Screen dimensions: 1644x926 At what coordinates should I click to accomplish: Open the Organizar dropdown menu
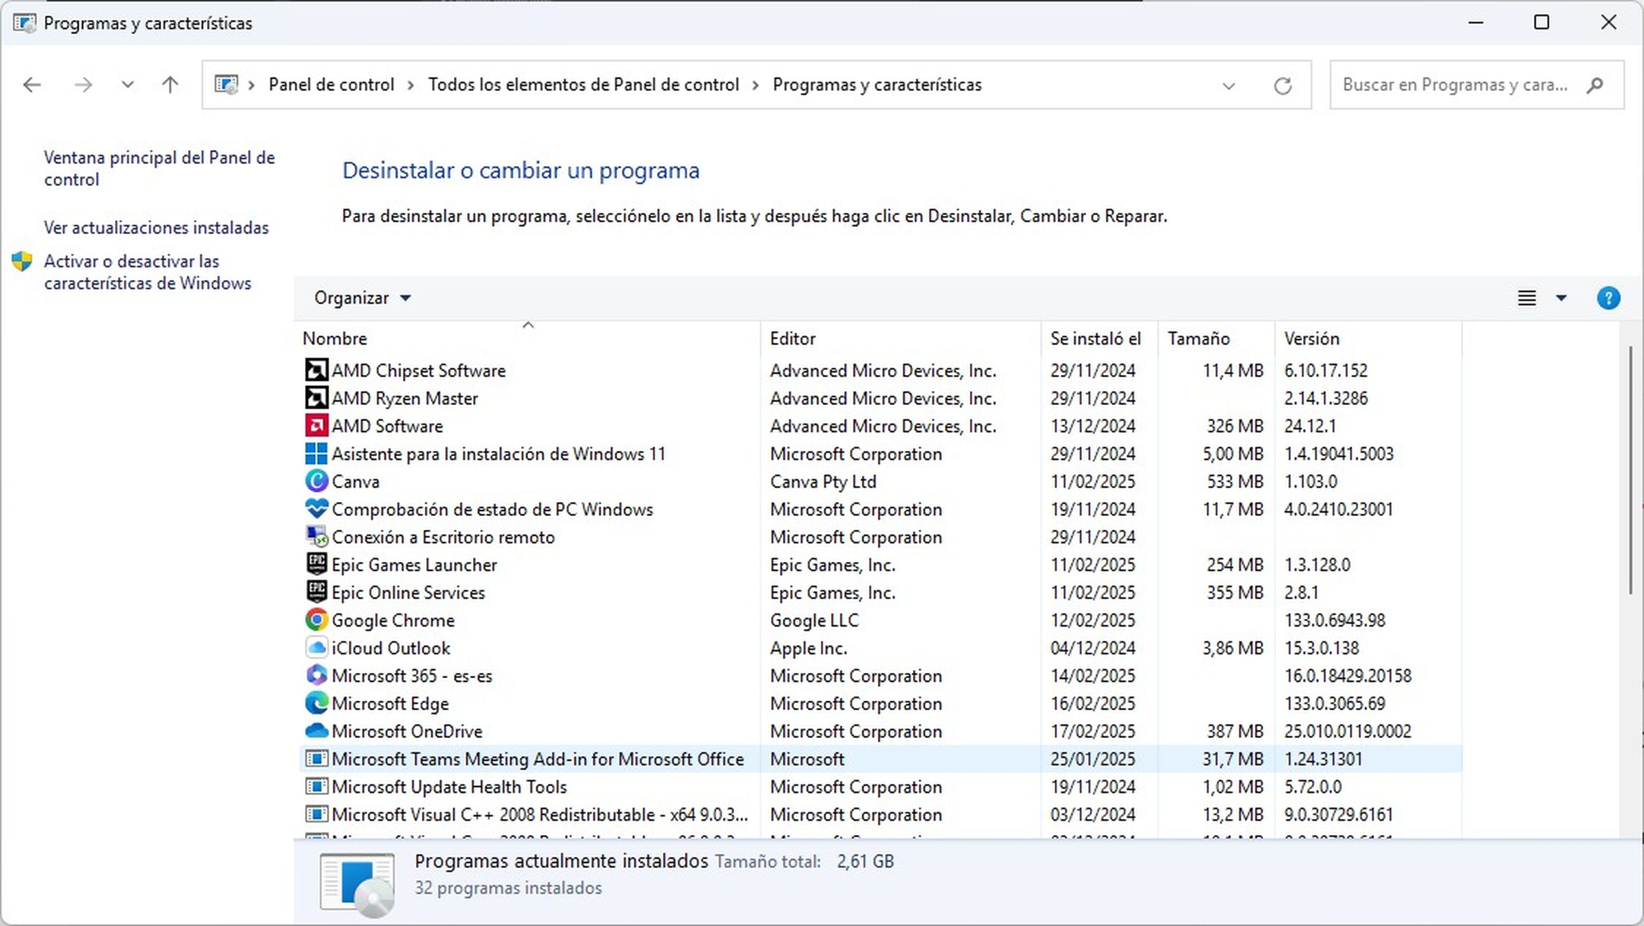click(363, 298)
